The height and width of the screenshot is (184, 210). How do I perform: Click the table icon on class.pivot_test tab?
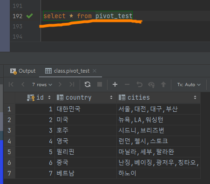pos(48,71)
